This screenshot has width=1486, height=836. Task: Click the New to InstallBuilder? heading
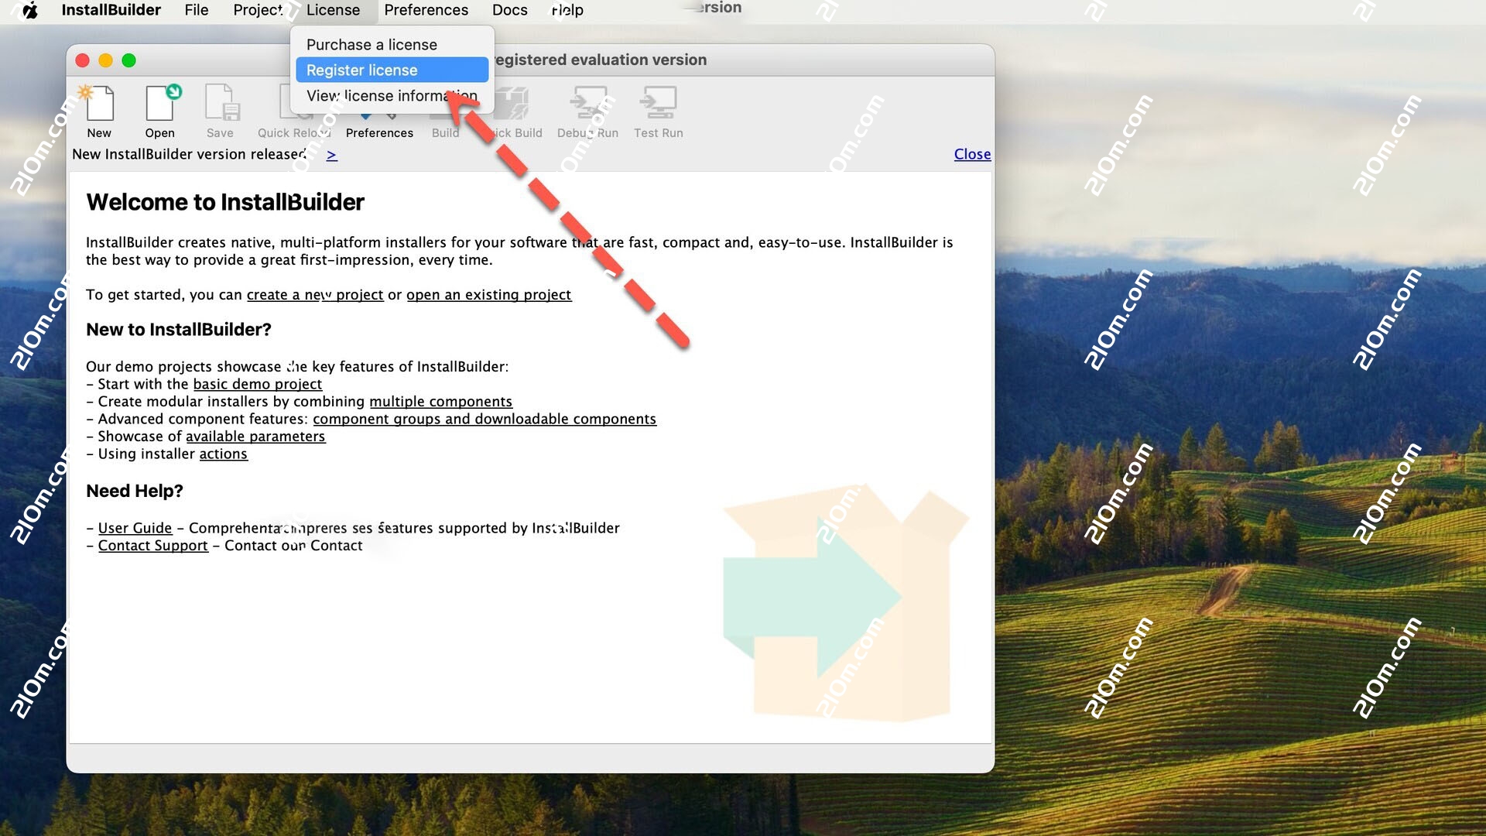click(x=179, y=330)
